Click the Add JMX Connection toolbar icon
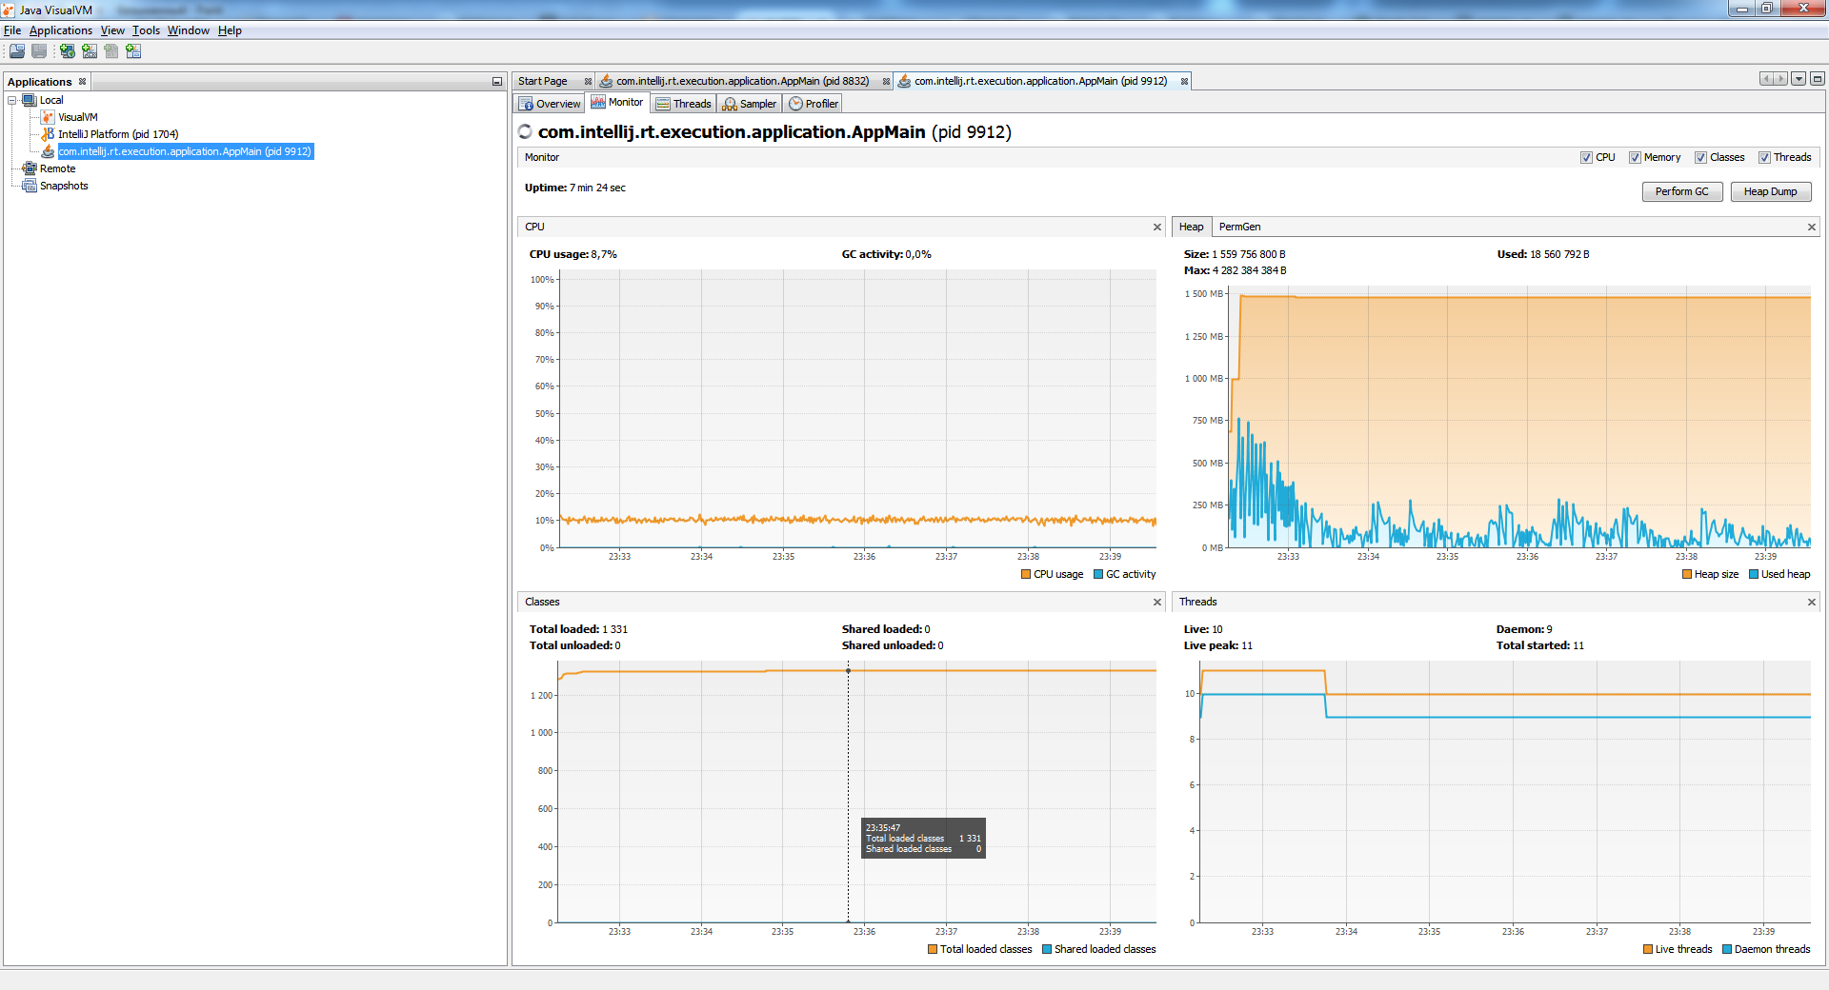The height and width of the screenshot is (990, 1829). tap(90, 51)
